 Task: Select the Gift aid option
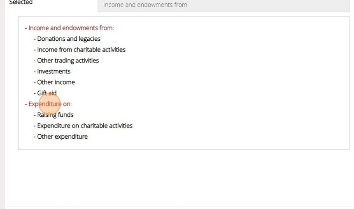pyautogui.click(x=47, y=93)
